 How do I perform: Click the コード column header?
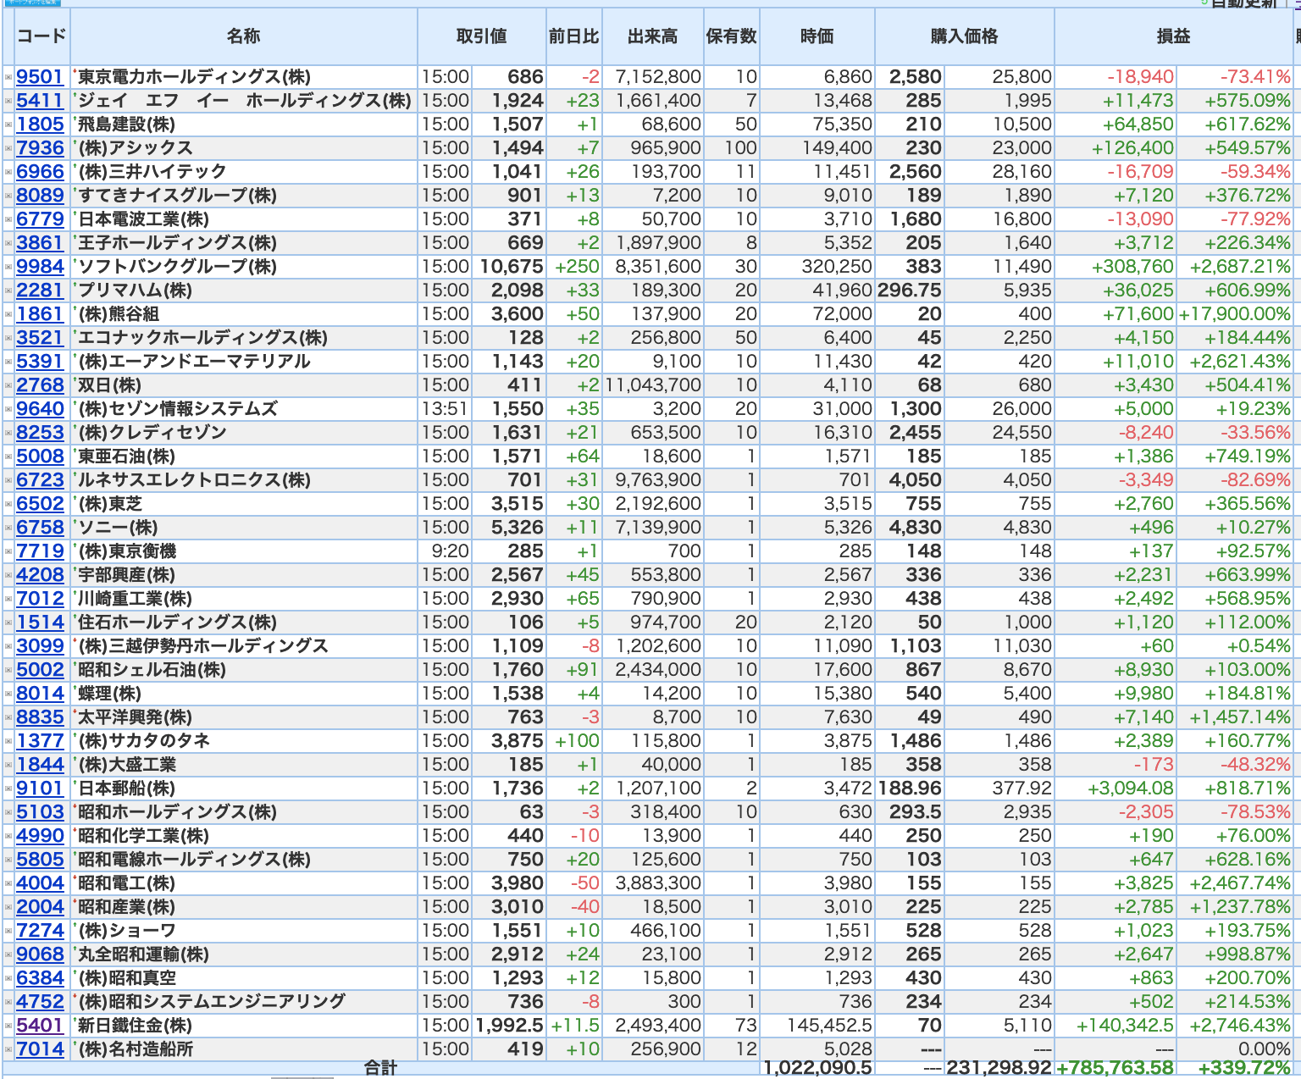[42, 36]
